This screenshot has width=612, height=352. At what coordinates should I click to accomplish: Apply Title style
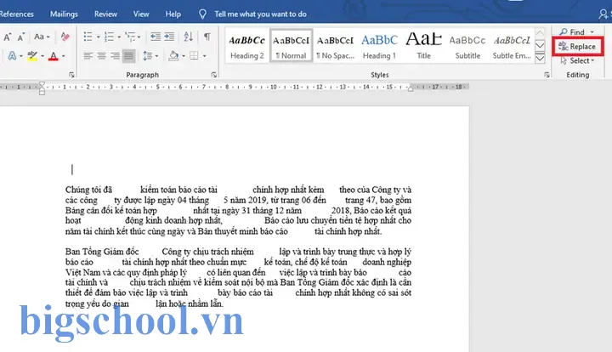coord(423,46)
